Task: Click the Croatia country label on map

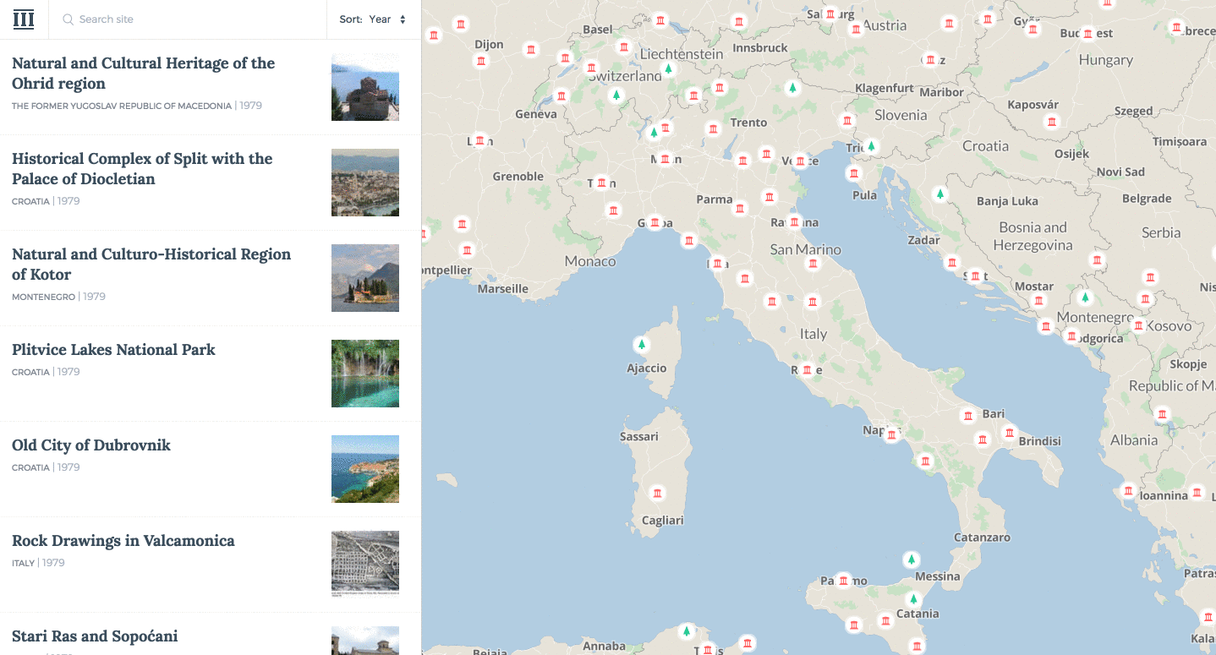Action: (x=985, y=146)
